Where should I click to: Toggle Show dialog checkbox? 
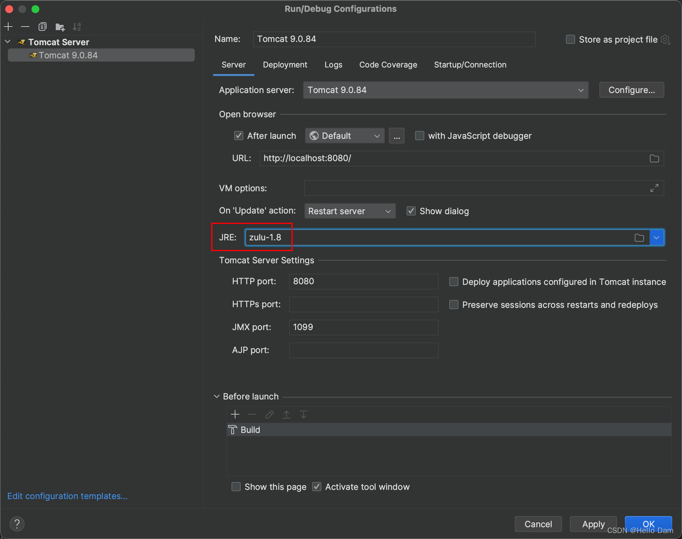click(411, 211)
